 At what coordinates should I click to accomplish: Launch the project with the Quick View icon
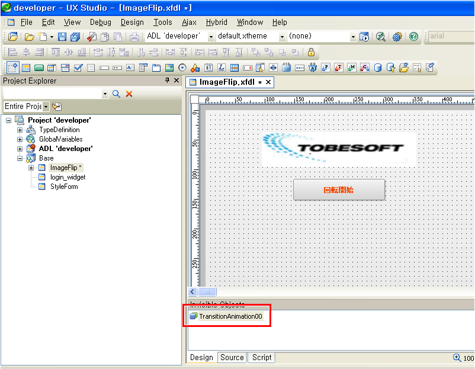(x=364, y=37)
